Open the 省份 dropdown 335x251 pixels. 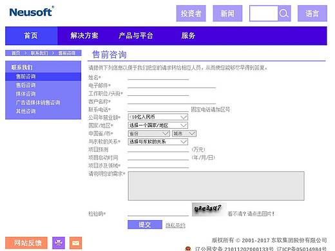tap(149, 133)
